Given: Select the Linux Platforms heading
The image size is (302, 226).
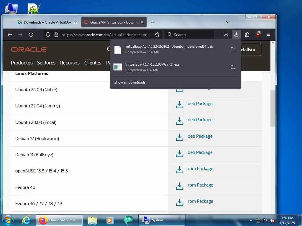Looking at the screenshot, I should (32, 74).
